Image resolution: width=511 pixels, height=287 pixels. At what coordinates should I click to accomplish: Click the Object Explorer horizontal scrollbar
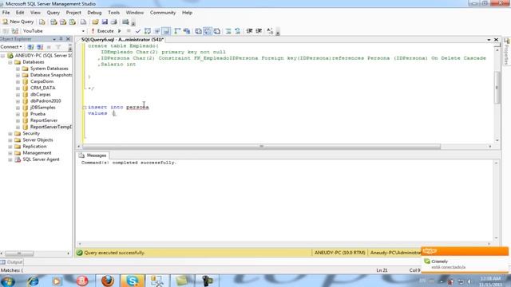pyautogui.click(x=19, y=254)
